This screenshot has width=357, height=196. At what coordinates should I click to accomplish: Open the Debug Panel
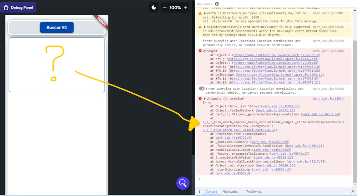tap(18, 7)
